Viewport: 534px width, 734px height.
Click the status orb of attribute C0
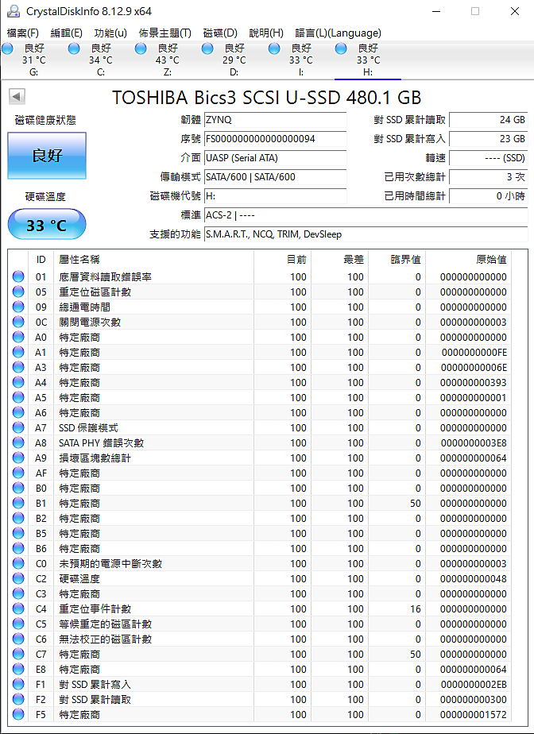(x=18, y=564)
